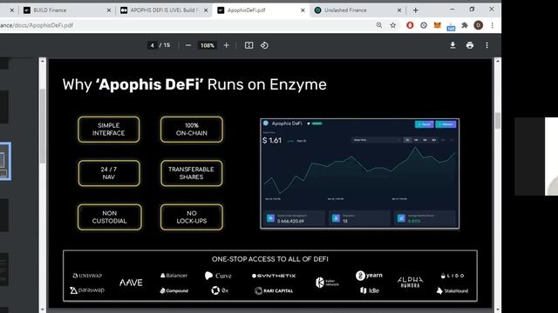Screen dimensions: 558x313
Task: Click the StakeHound logo
Action: coord(453,290)
